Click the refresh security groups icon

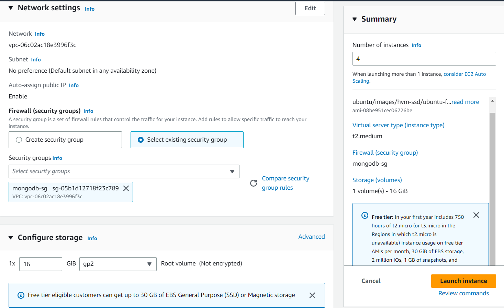(x=254, y=183)
